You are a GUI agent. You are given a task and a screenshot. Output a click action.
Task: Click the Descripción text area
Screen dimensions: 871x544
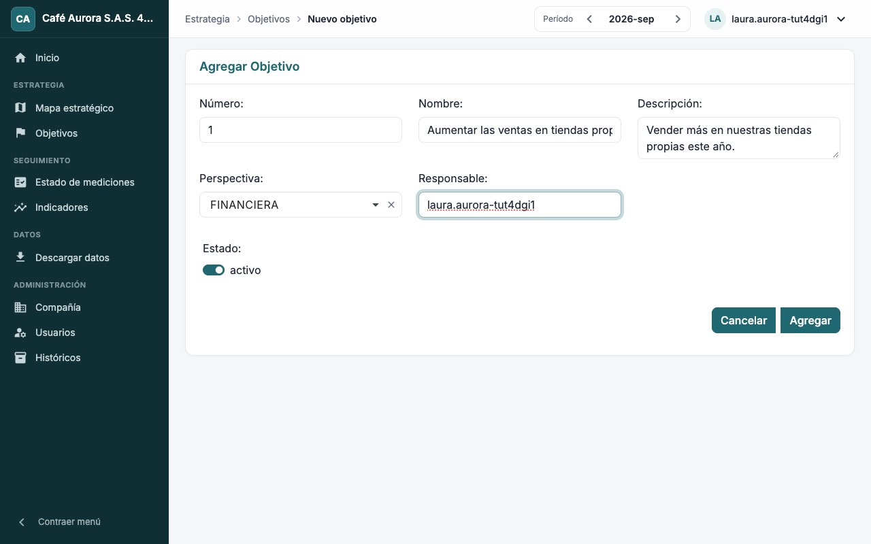tap(739, 138)
